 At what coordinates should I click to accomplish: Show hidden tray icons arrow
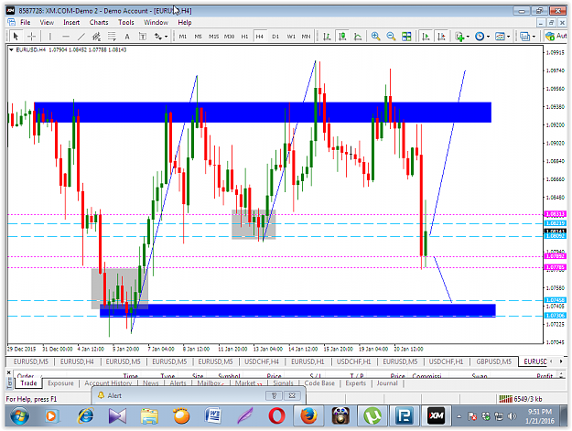pyautogui.click(x=459, y=416)
